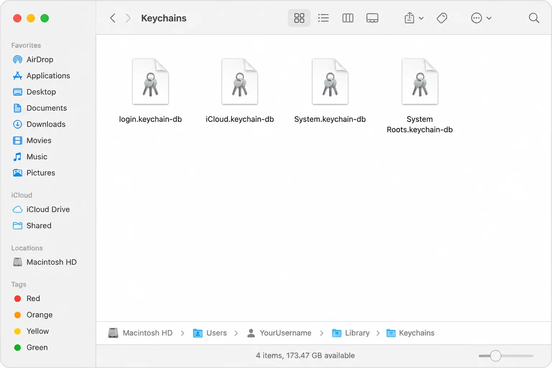Open the Finder search magnifier

coord(534,18)
